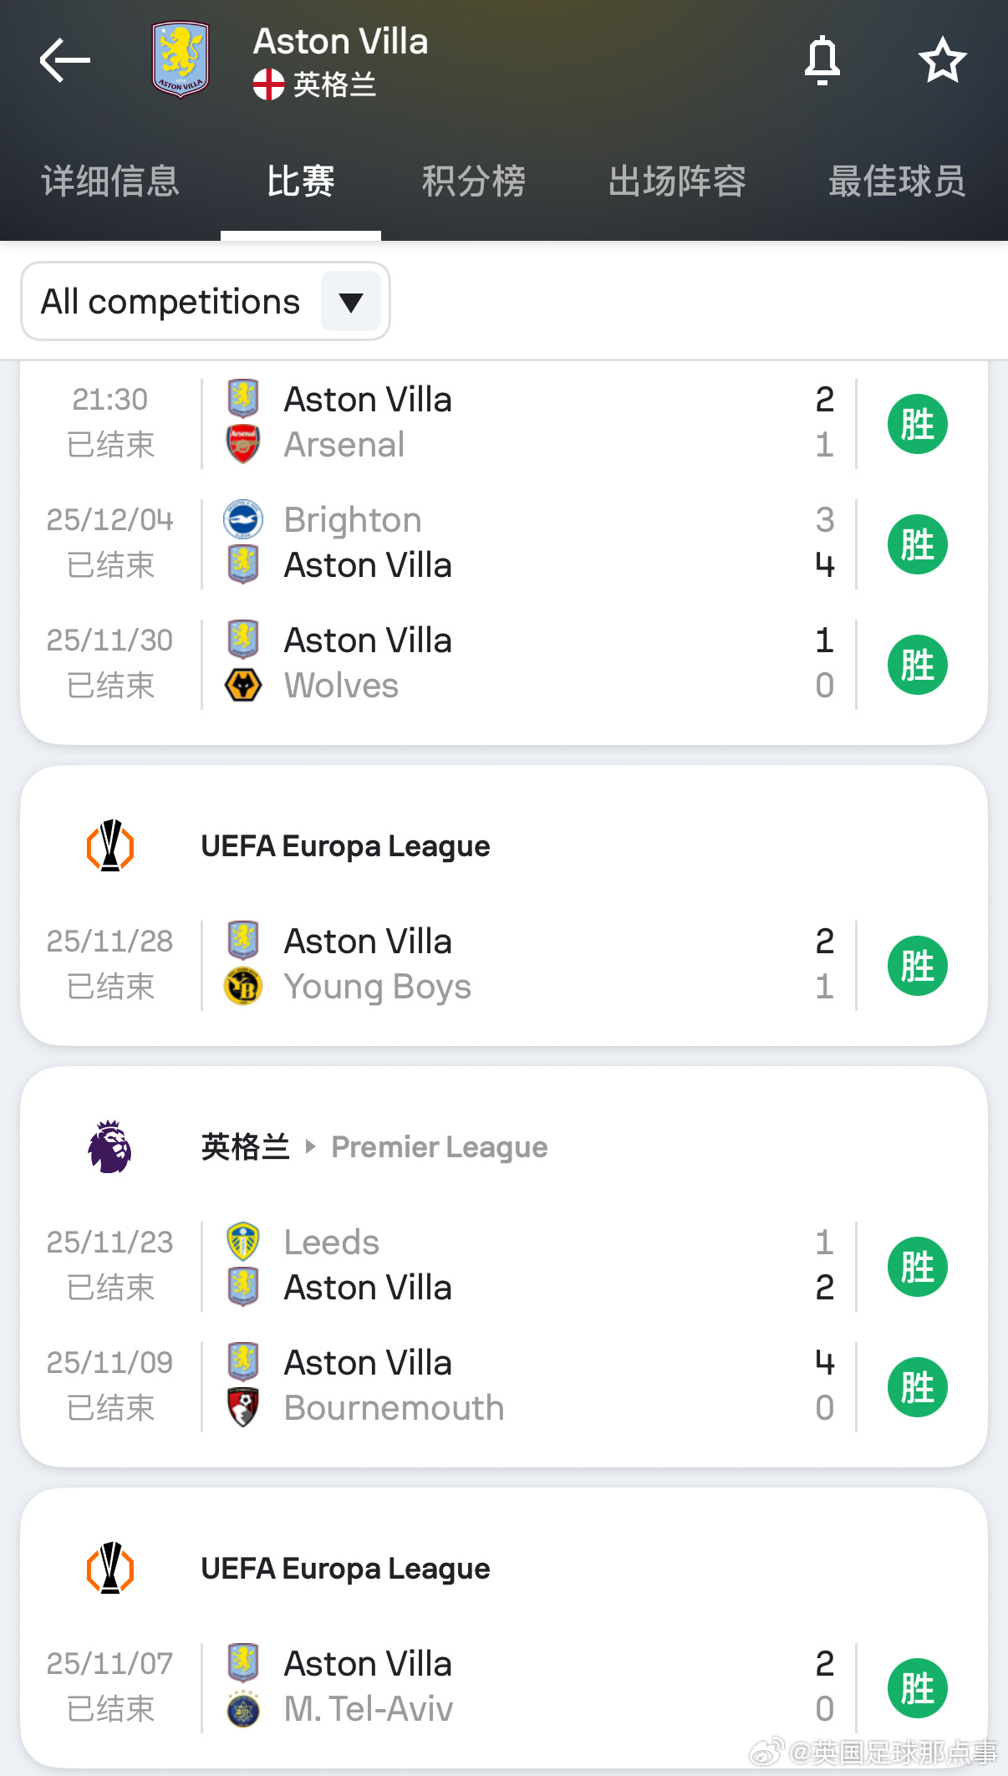Tap the M. Tel-Aviv club logo
The width and height of the screenshot is (1008, 1776).
pyautogui.click(x=243, y=1709)
